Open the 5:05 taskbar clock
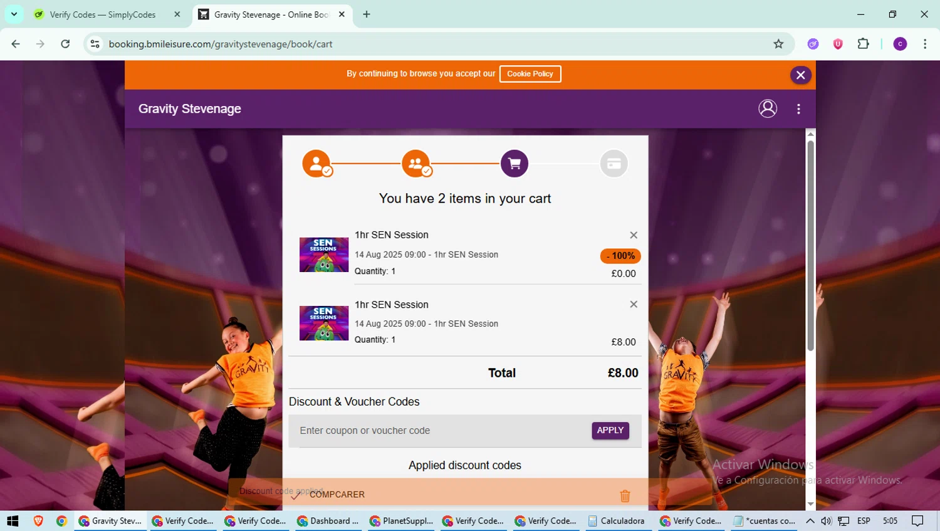 (890, 521)
